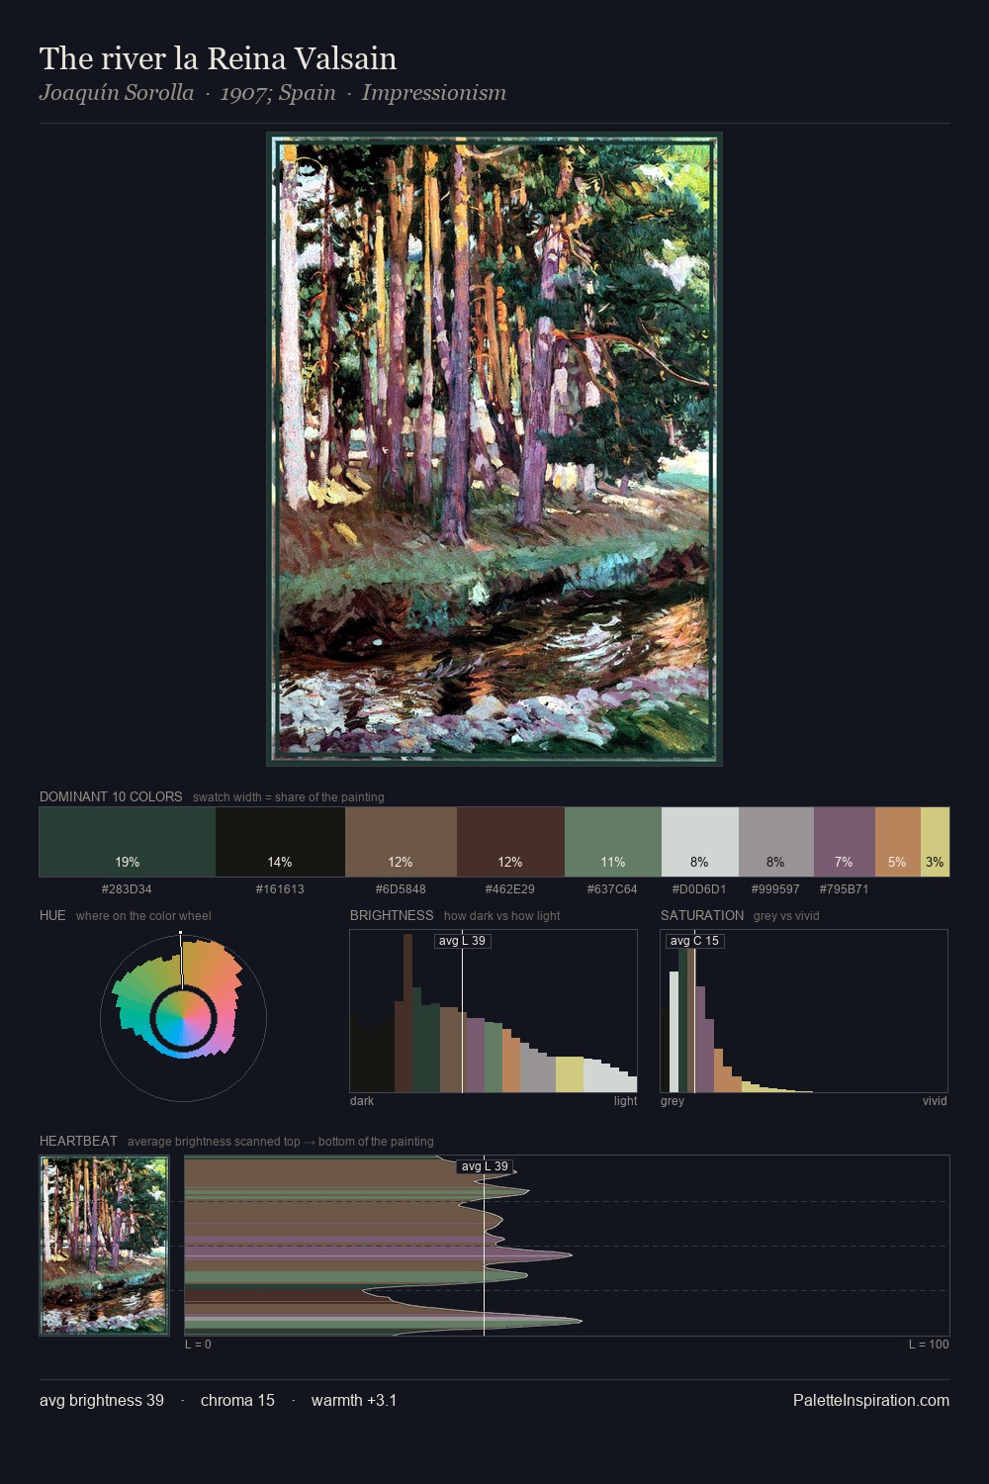The width and height of the screenshot is (989, 1484).
Task: Click the dark green #283D34 19% swatch
Action: (x=128, y=842)
